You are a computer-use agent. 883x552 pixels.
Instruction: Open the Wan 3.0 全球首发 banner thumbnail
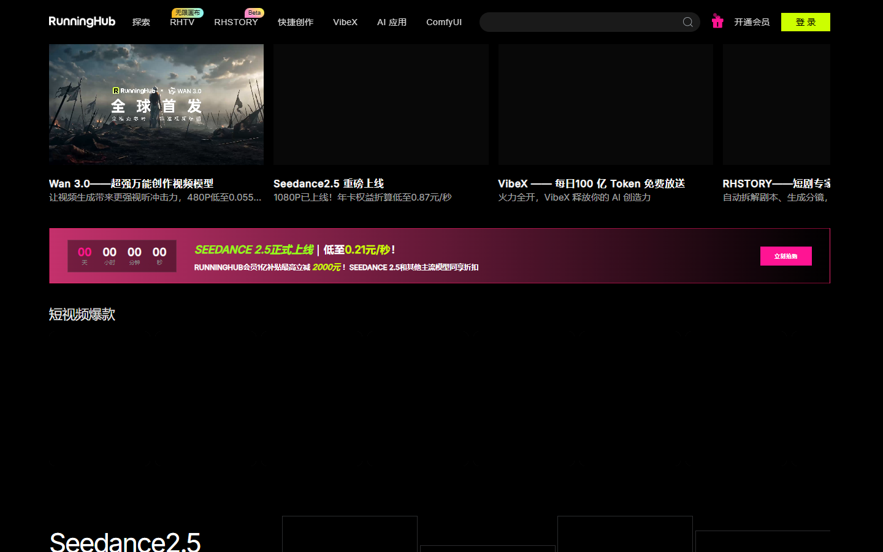tap(156, 104)
